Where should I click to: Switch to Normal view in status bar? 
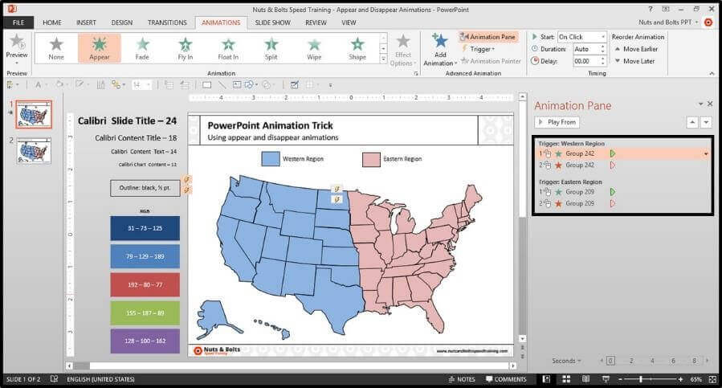click(x=546, y=379)
